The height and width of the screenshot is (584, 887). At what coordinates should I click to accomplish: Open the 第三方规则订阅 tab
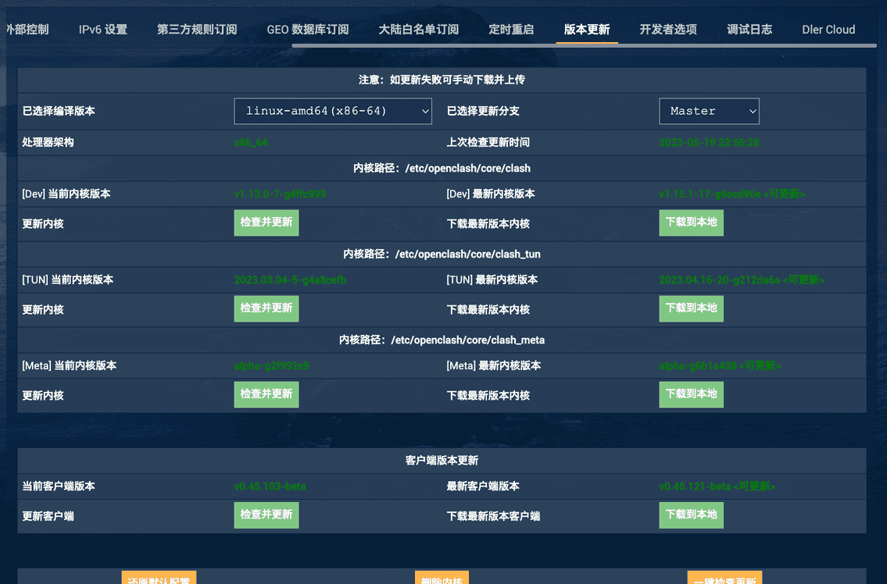[196, 30]
